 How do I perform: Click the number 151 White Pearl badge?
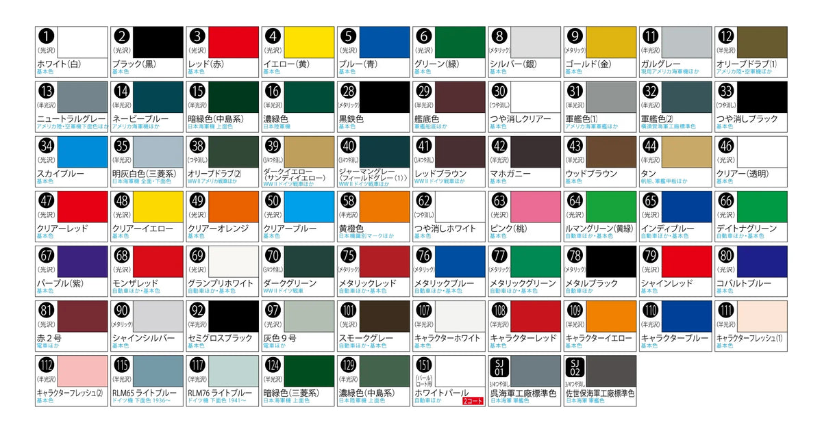424,364
